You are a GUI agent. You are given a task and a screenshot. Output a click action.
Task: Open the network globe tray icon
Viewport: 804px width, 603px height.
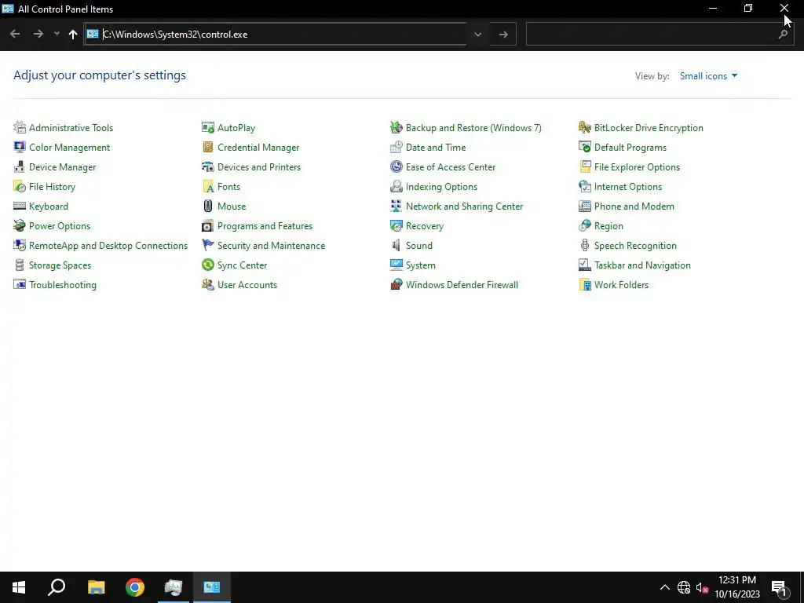(x=684, y=587)
